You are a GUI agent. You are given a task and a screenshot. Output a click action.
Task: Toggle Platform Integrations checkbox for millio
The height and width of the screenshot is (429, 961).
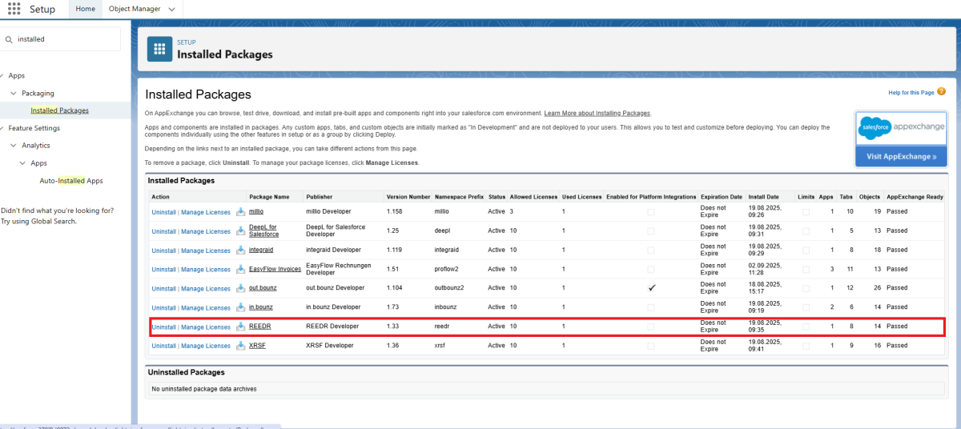651,212
